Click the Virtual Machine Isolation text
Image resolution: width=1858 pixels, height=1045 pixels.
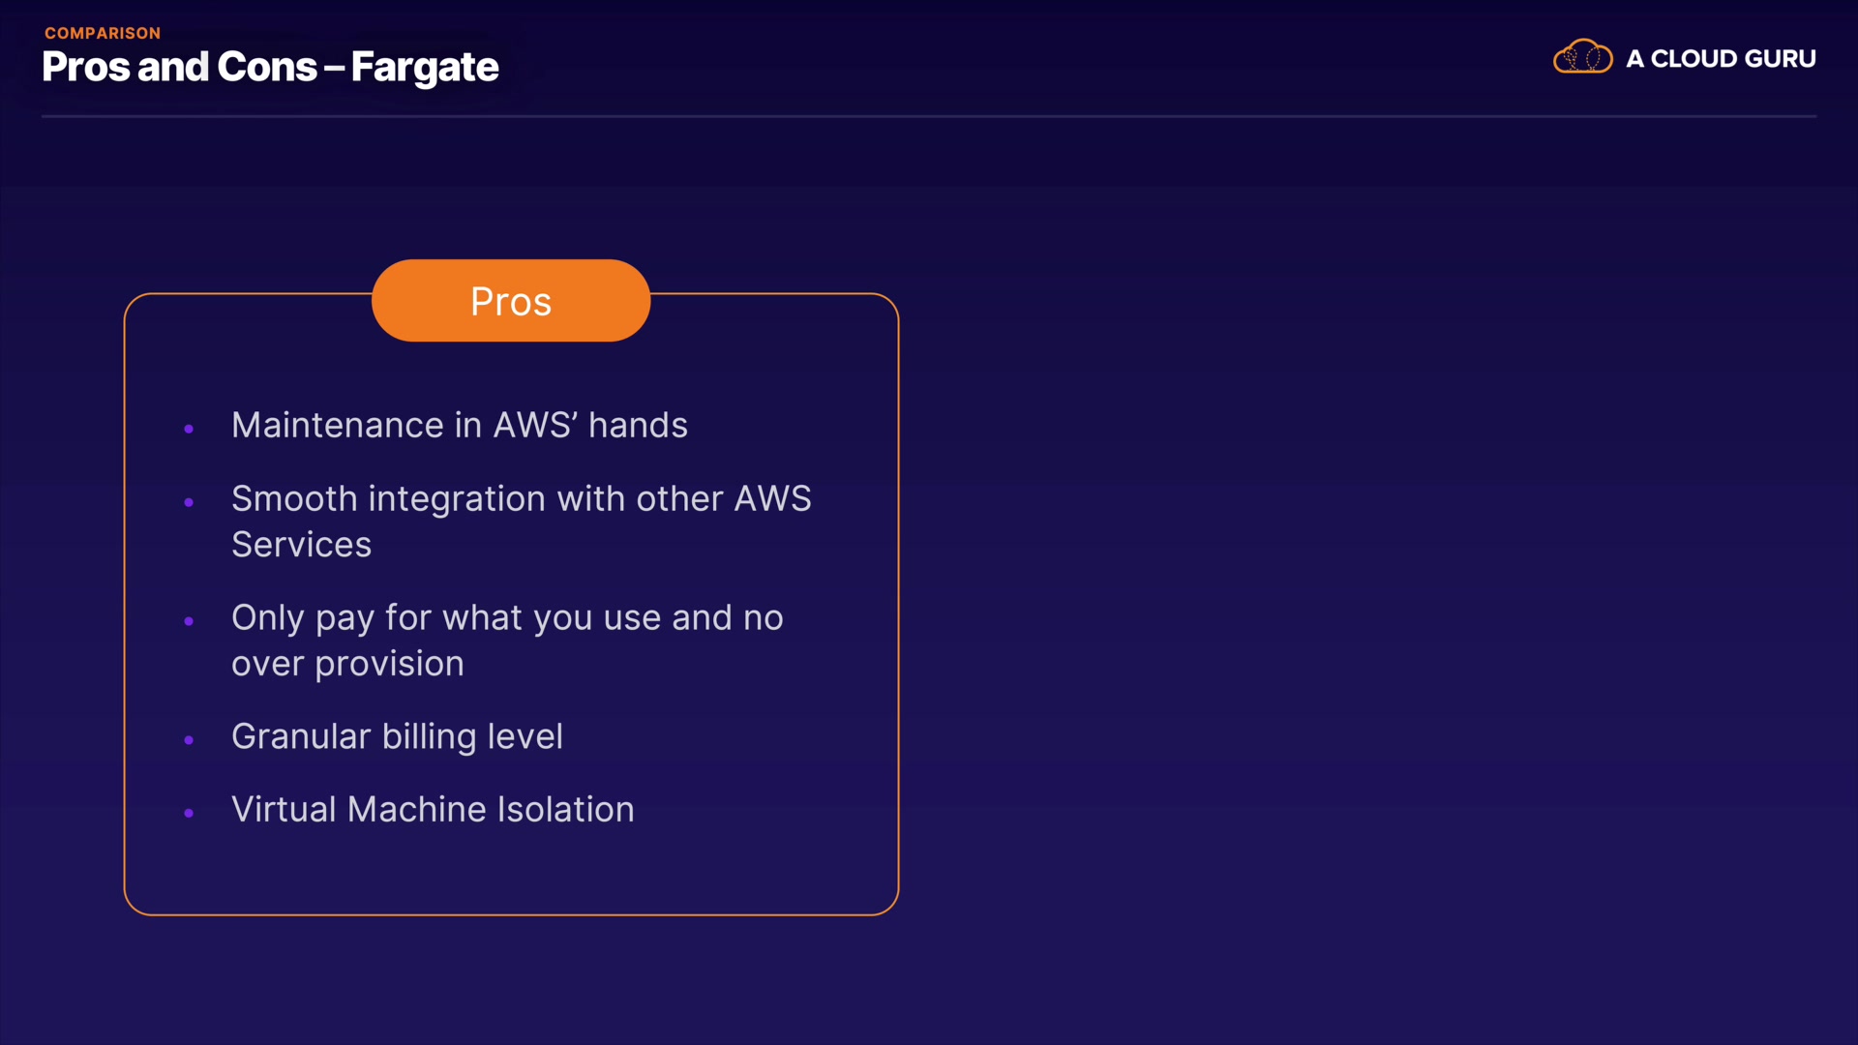coord(433,810)
